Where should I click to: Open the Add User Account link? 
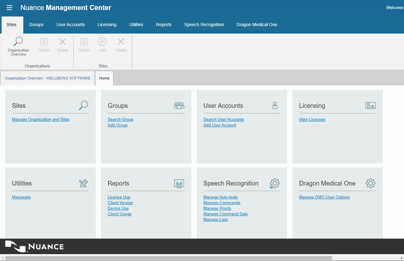click(220, 125)
